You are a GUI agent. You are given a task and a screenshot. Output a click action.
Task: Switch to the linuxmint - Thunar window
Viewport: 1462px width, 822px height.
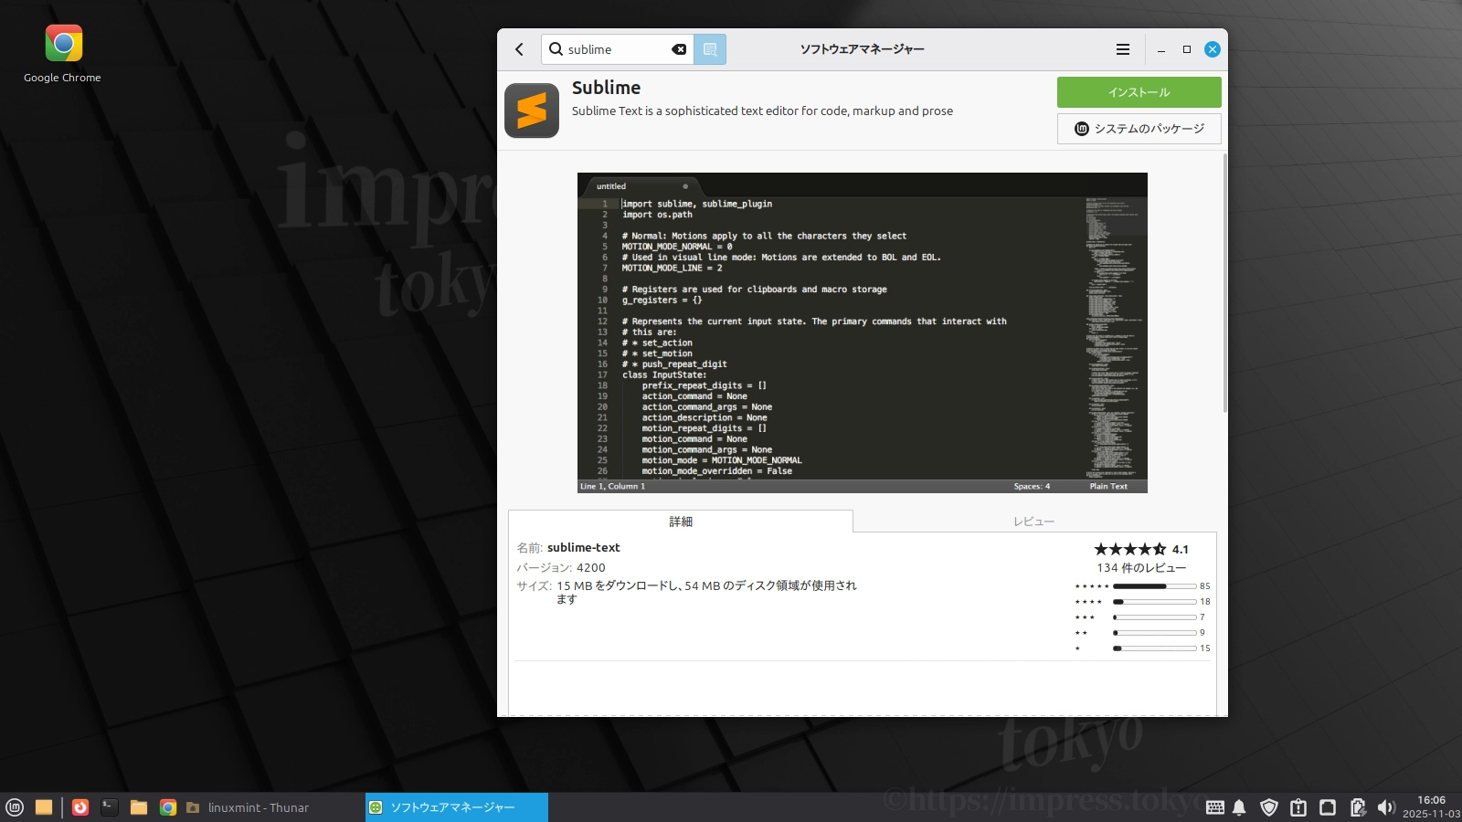(x=272, y=807)
